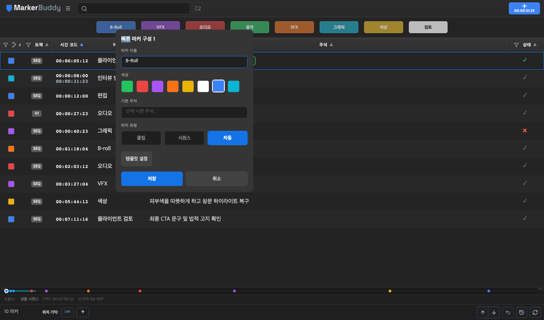The width and height of the screenshot is (544, 320).
Task: Add a new marker at 00:00:31:23
Action: pyautogui.click(x=524, y=8)
